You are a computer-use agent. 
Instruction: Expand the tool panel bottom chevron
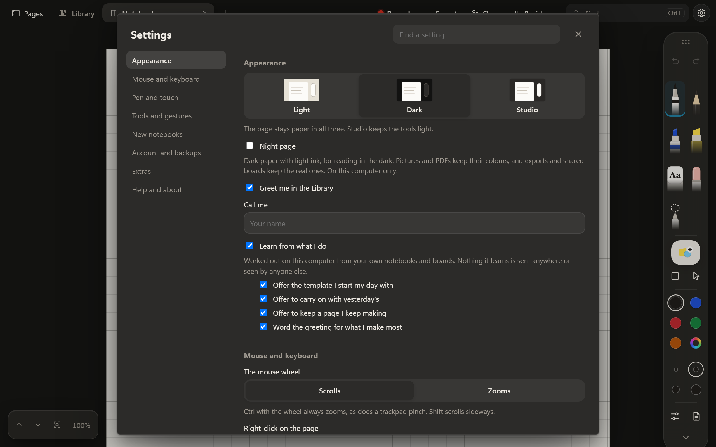pyautogui.click(x=686, y=437)
